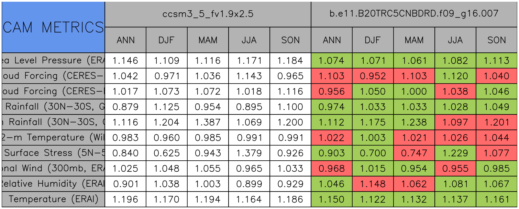The width and height of the screenshot is (519, 209).
Task: Click the ANN column header under ccsm3_5_fv1.9x2.5
Action: [x=125, y=40]
